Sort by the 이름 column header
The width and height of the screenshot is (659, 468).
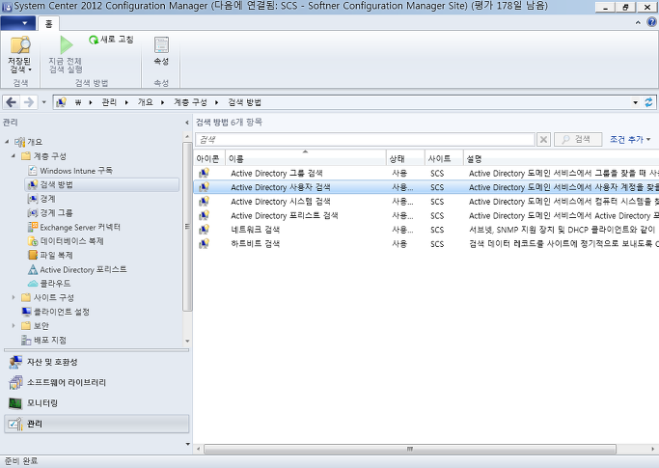coord(306,158)
